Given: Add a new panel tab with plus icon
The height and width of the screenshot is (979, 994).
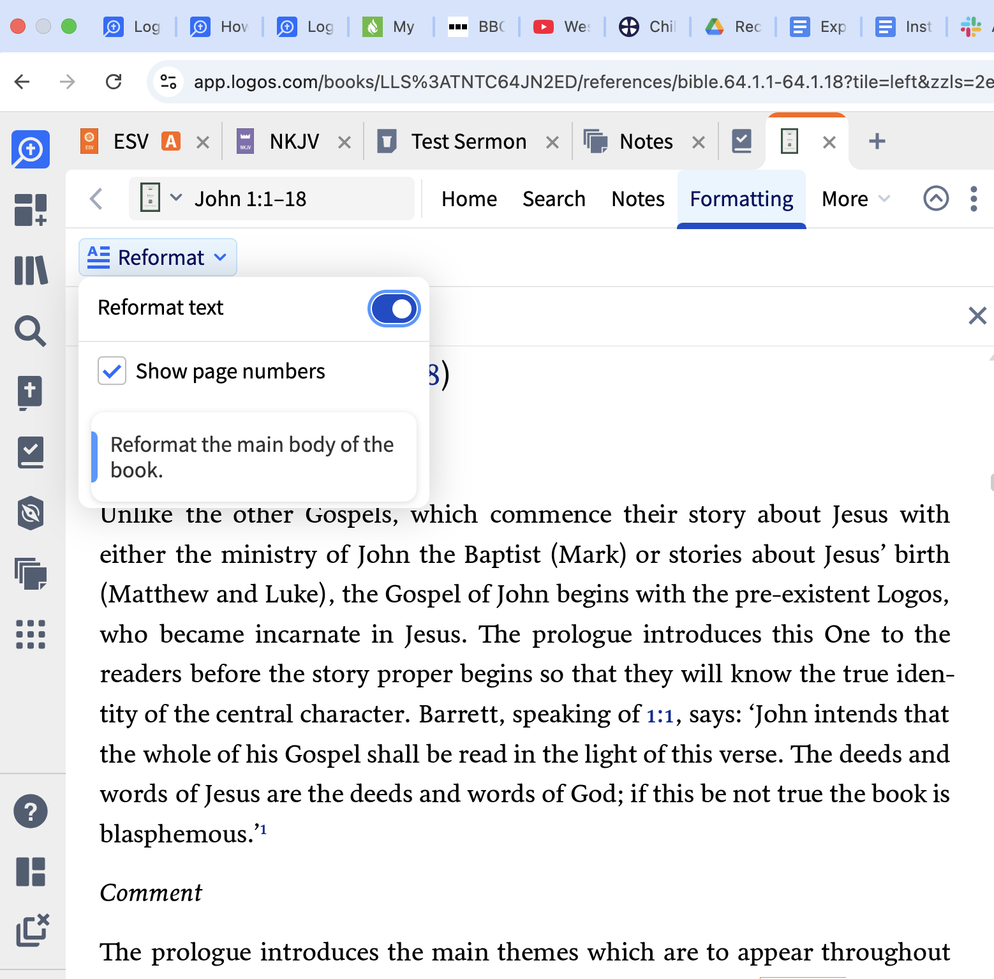Looking at the screenshot, I should tap(877, 141).
